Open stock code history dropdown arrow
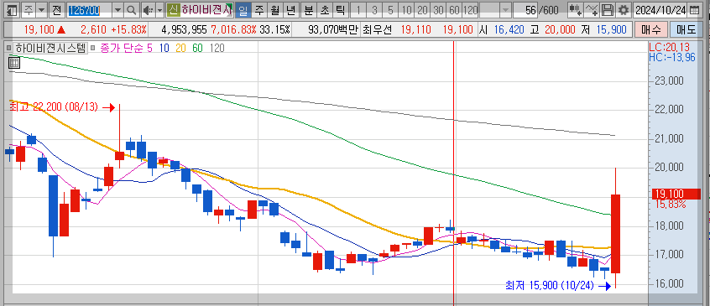Viewport: 710px width, 306px height. click(117, 9)
